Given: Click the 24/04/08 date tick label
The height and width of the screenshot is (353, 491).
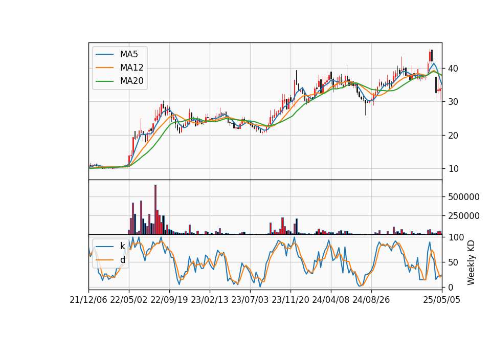Looking at the screenshot, I should coord(331,300).
